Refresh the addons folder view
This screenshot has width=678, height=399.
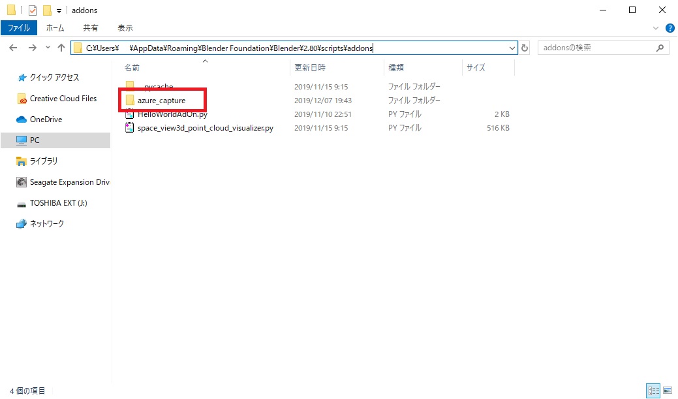tap(525, 48)
